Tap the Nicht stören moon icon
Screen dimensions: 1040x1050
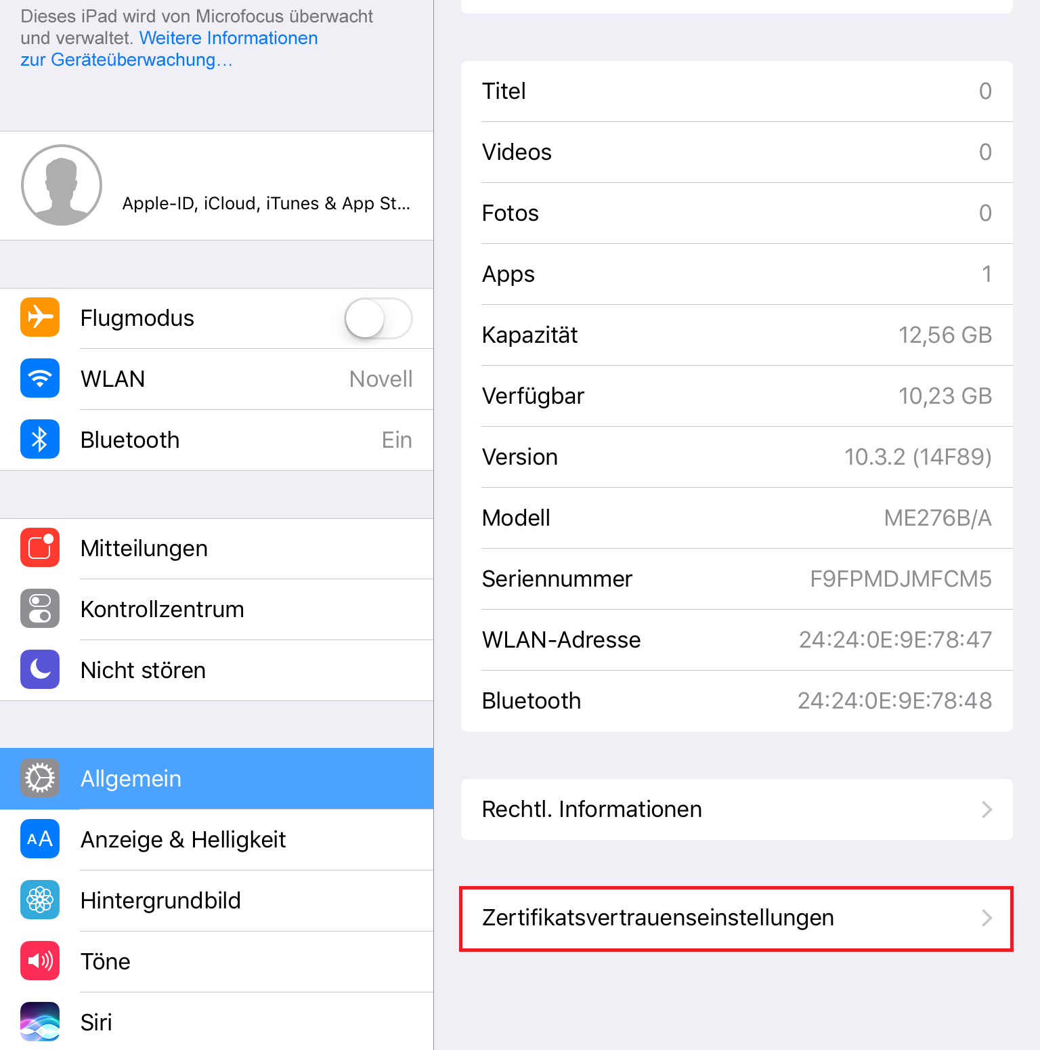[x=40, y=669]
